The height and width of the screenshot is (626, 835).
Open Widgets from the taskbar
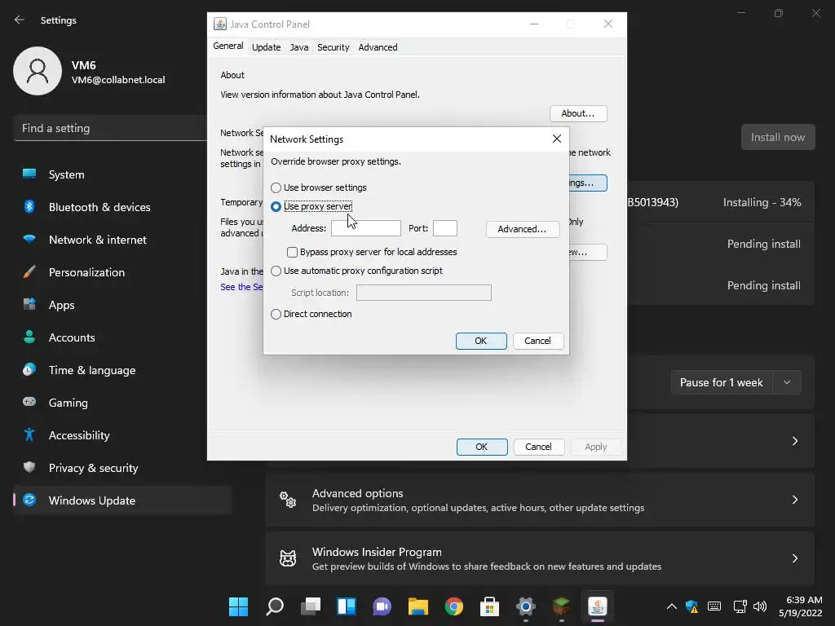(x=346, y=606)
